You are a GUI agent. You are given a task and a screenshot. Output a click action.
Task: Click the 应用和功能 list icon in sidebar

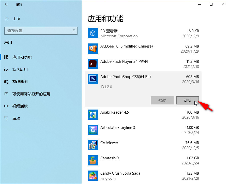pos(6,57)
